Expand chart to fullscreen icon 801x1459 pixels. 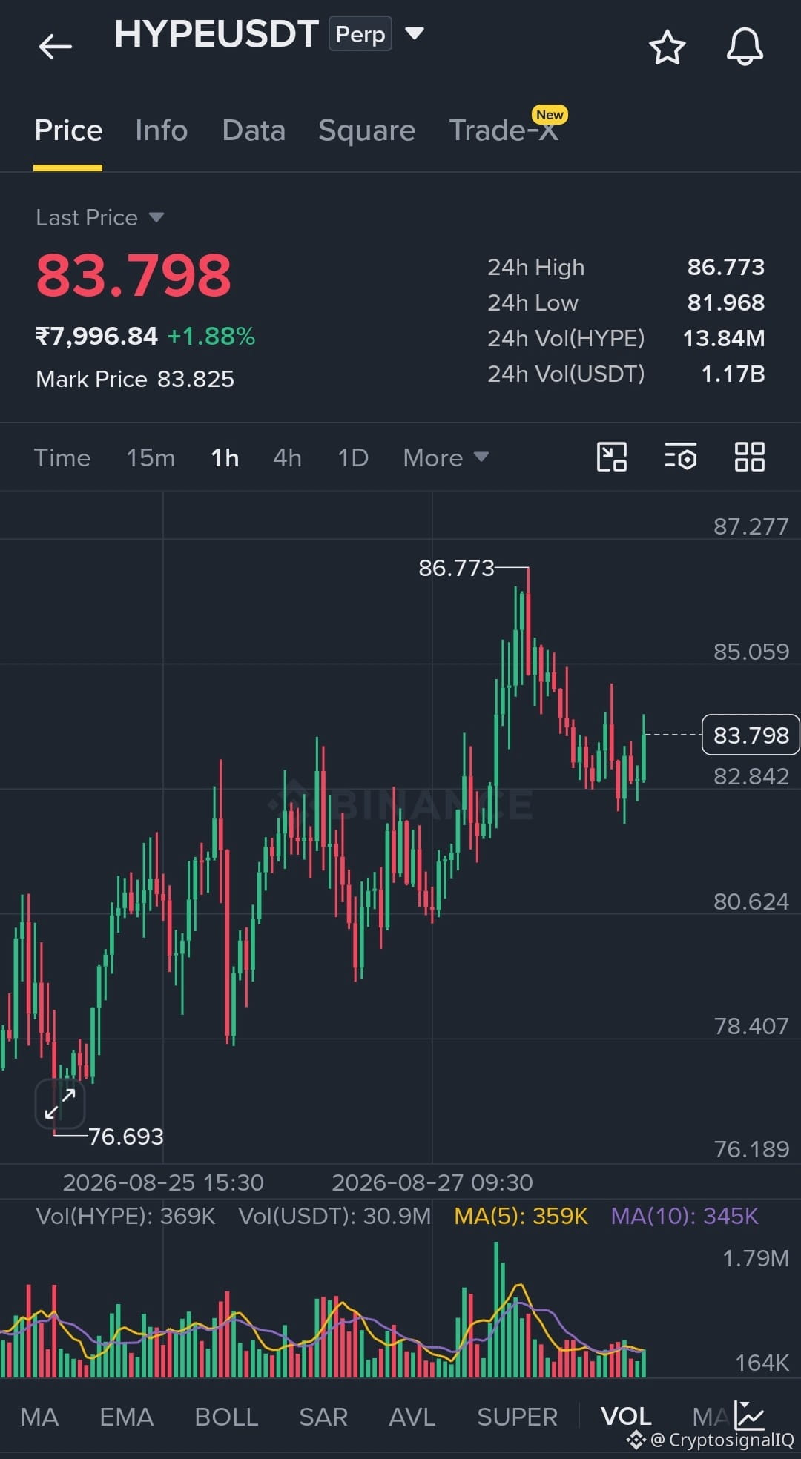[x=60, y=1104]
